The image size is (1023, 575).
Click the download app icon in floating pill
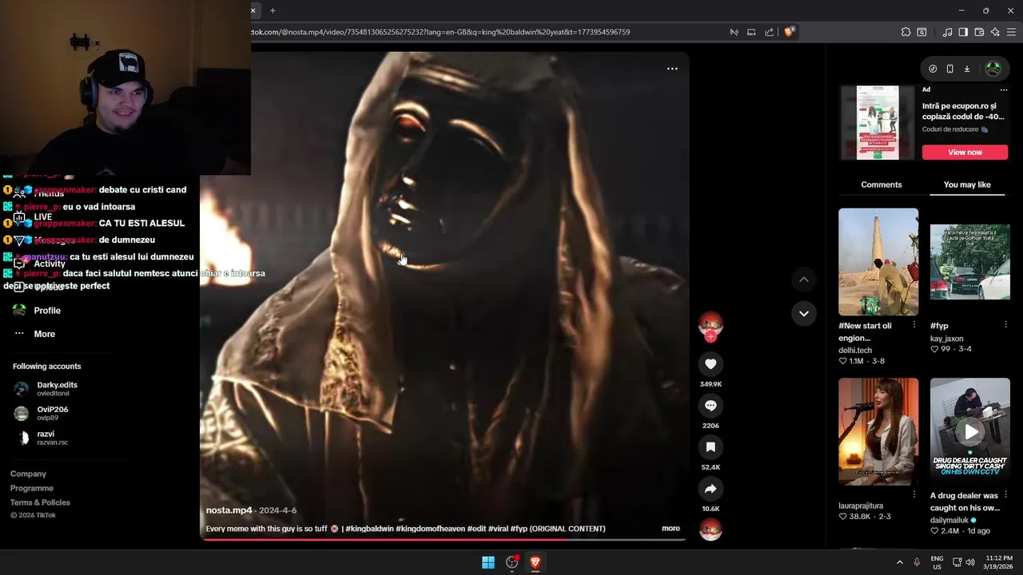click(967, 69)
